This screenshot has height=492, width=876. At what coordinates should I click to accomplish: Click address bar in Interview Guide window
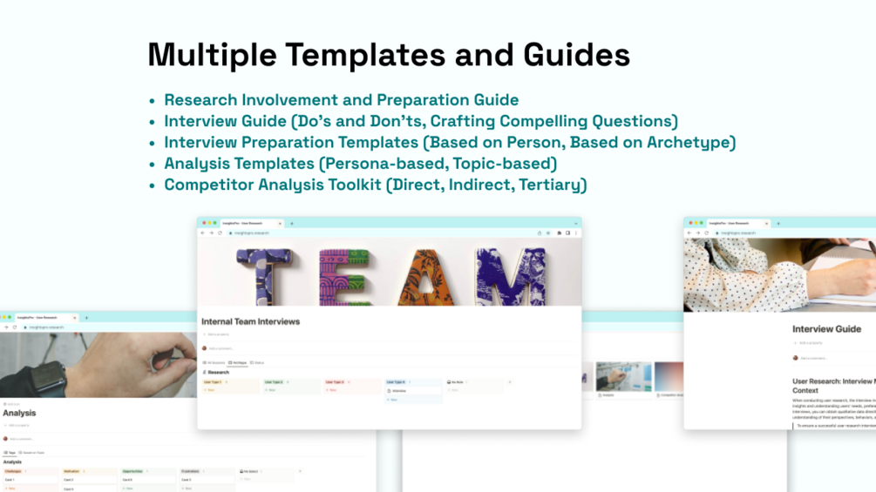794,233
